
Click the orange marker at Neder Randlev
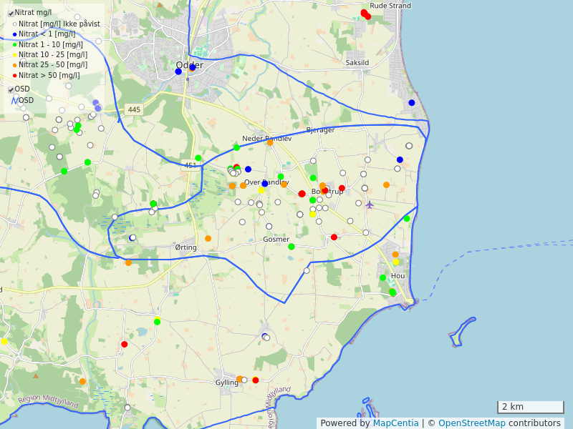click(x=270, y=143)
